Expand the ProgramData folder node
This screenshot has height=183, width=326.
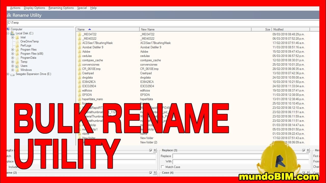(12, 58)
